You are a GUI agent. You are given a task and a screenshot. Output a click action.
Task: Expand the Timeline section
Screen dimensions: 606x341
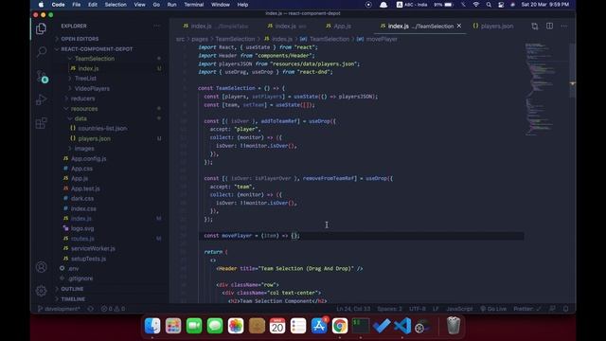coord(73,299)
